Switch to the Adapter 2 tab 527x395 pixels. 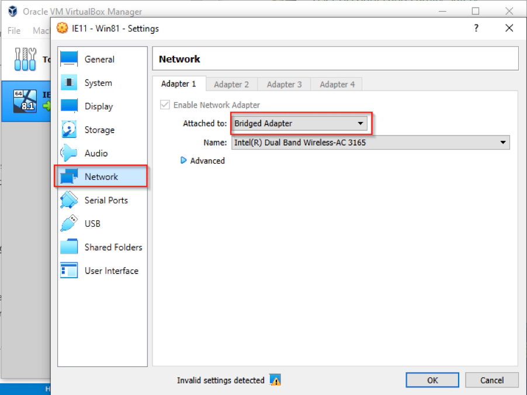(x=231, y=84)
